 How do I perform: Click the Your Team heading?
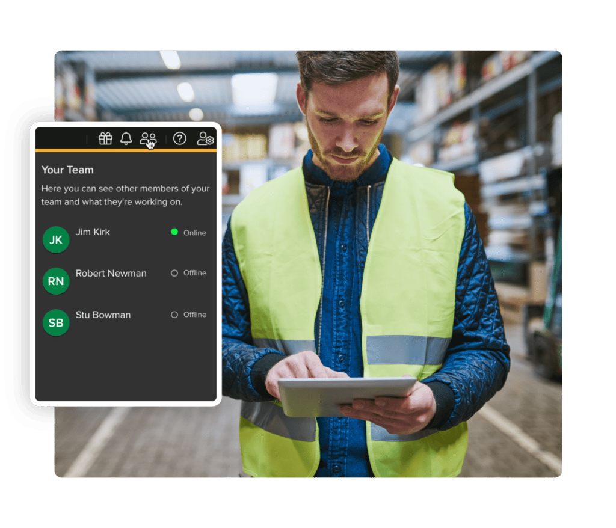tap(67, 170)
